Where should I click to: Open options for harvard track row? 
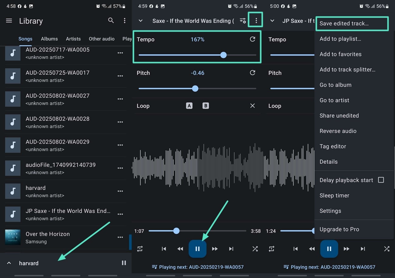tap(120, 191)
